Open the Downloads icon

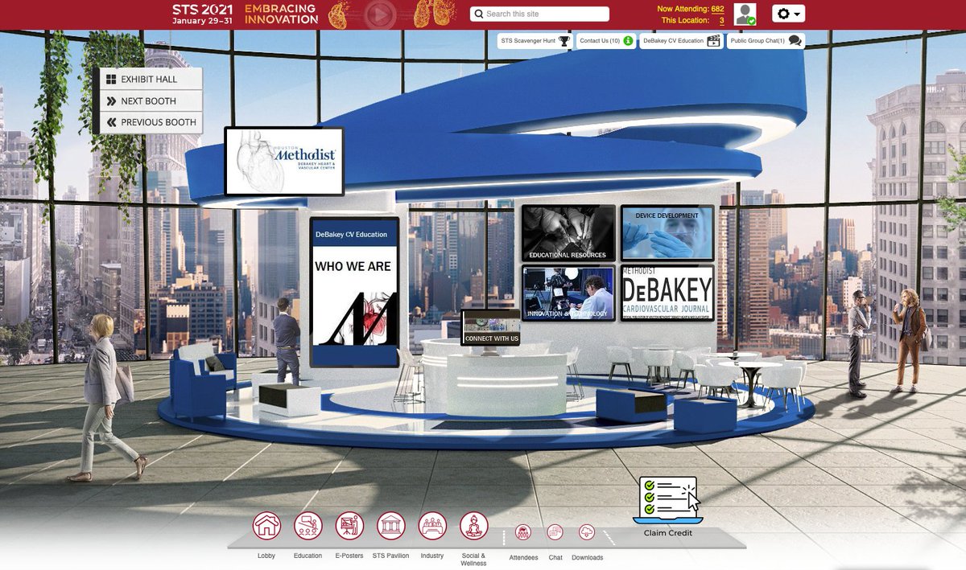tap(587, 532)
